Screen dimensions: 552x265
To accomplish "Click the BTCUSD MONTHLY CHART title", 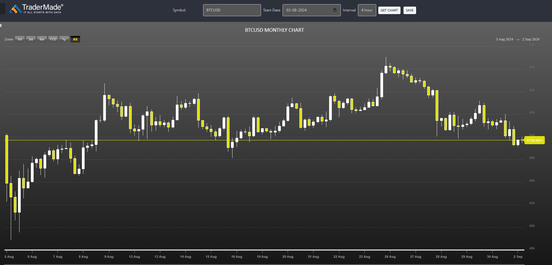I will point(274,30).
